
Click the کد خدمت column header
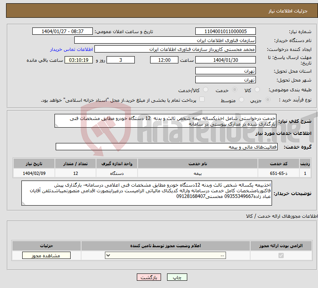coord(279,164)
